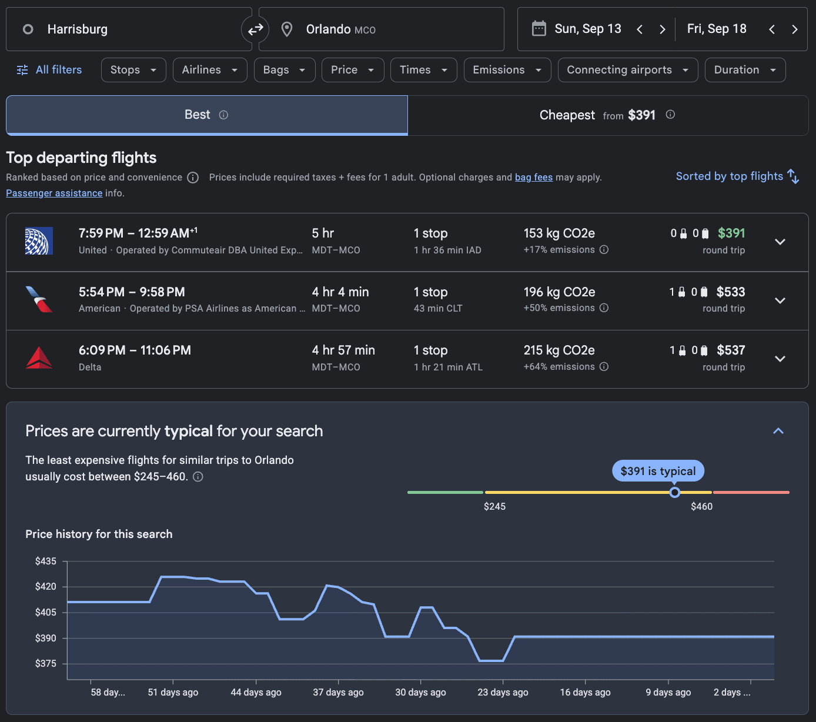Click the Sun, Sep 13 departure date

(x=588, y=29)
